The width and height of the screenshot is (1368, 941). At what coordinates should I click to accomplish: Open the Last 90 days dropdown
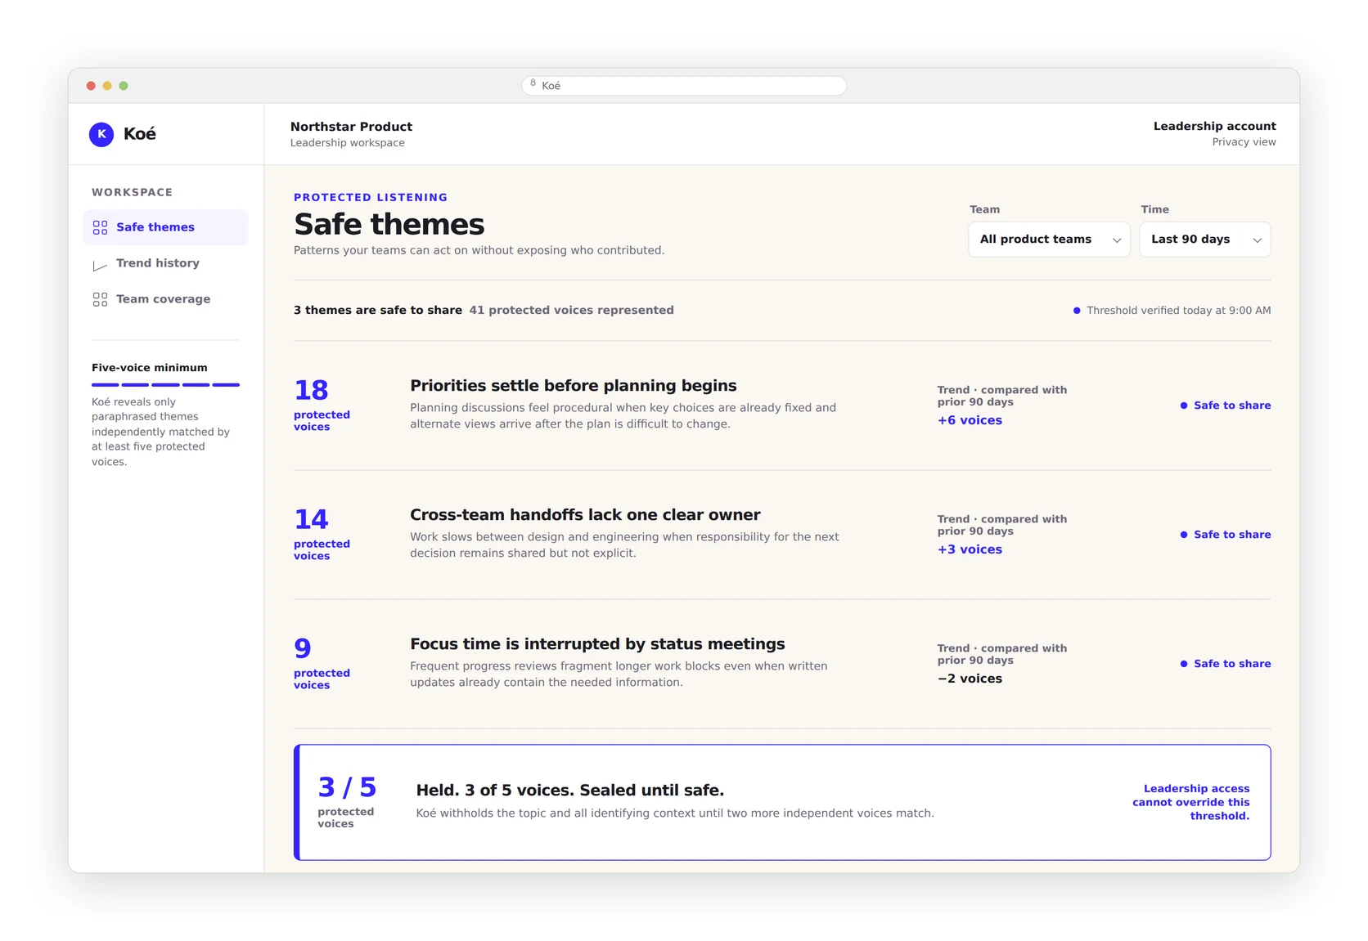1204,240
